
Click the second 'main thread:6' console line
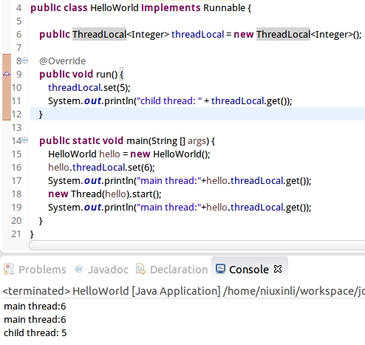pyautogui.click(x=35, y=320)
